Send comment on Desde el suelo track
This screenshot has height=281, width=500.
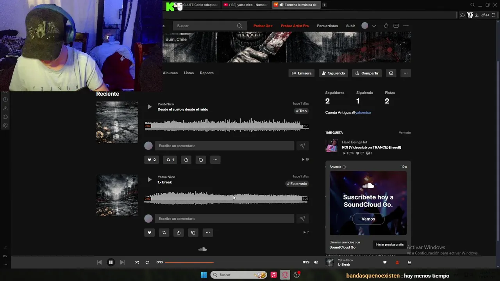point(302,146)
